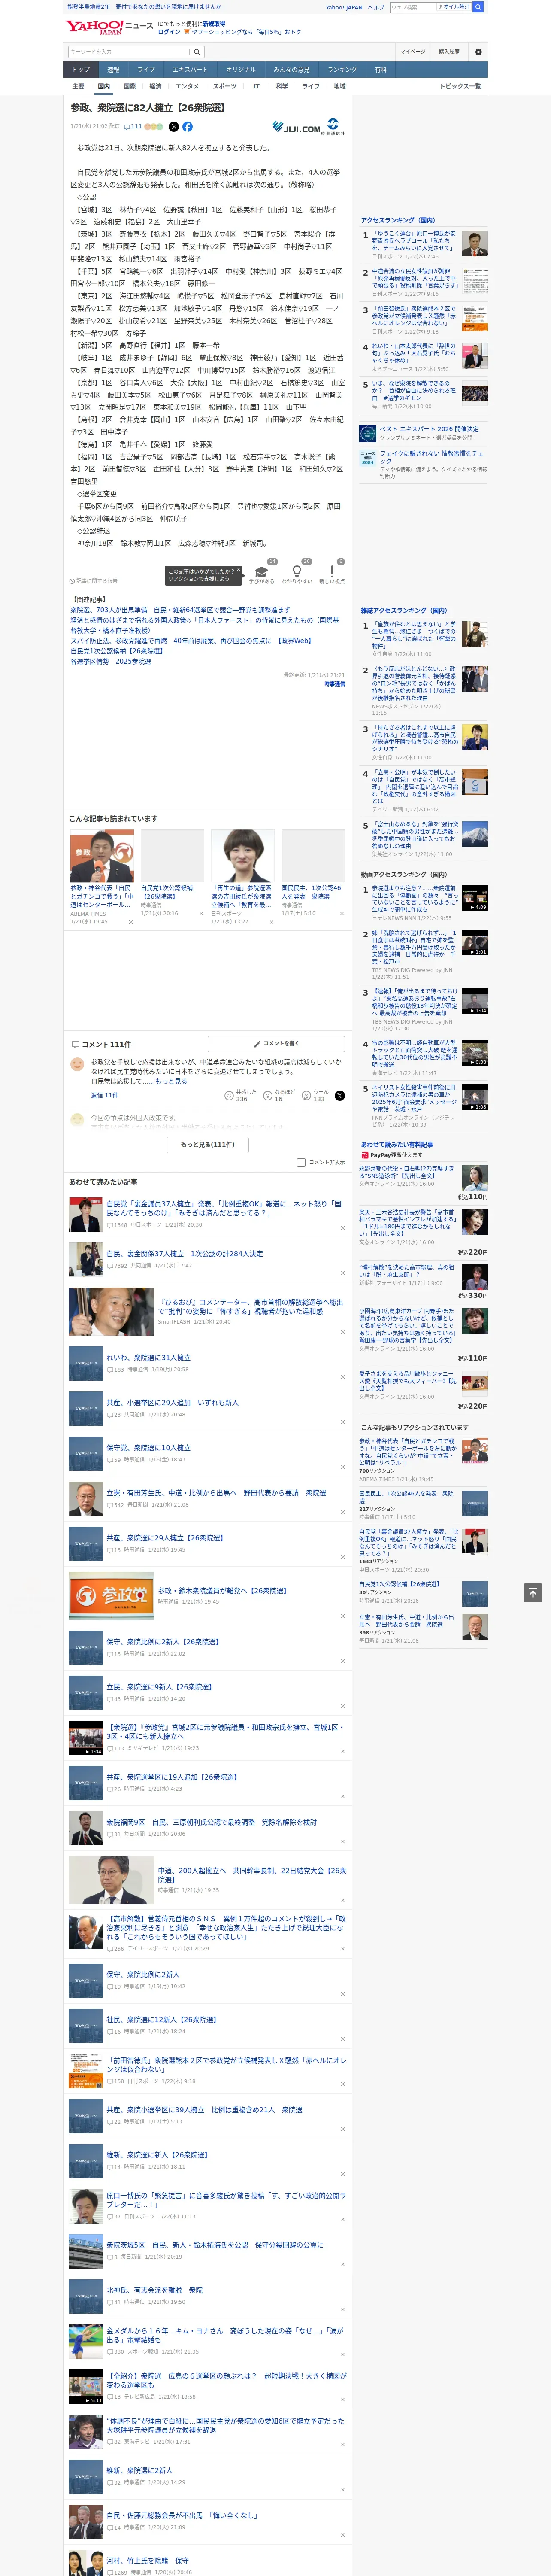Open thumbnail of 参政・神谷代表 recommended article
This screenshot has width=551, height=2576.
click(x=102, y=856)
